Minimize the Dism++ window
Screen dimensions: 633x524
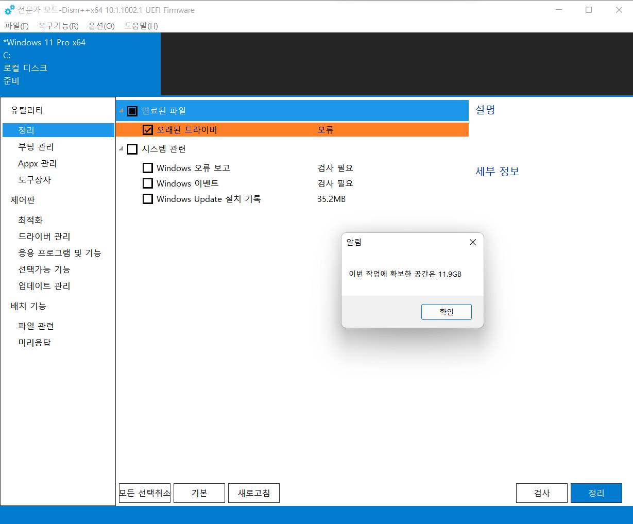pyautogui.click(x=558, y=10)
